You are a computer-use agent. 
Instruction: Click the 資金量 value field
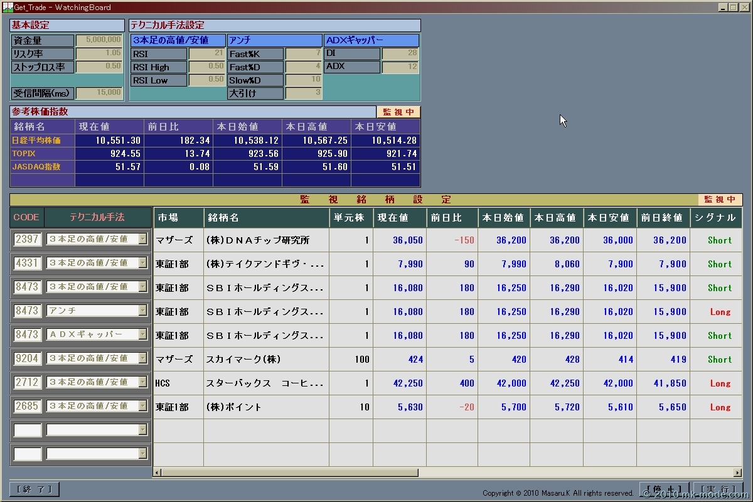(99, 40)
